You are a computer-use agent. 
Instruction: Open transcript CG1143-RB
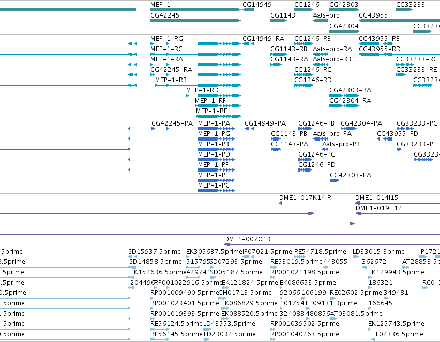[289, 49]
